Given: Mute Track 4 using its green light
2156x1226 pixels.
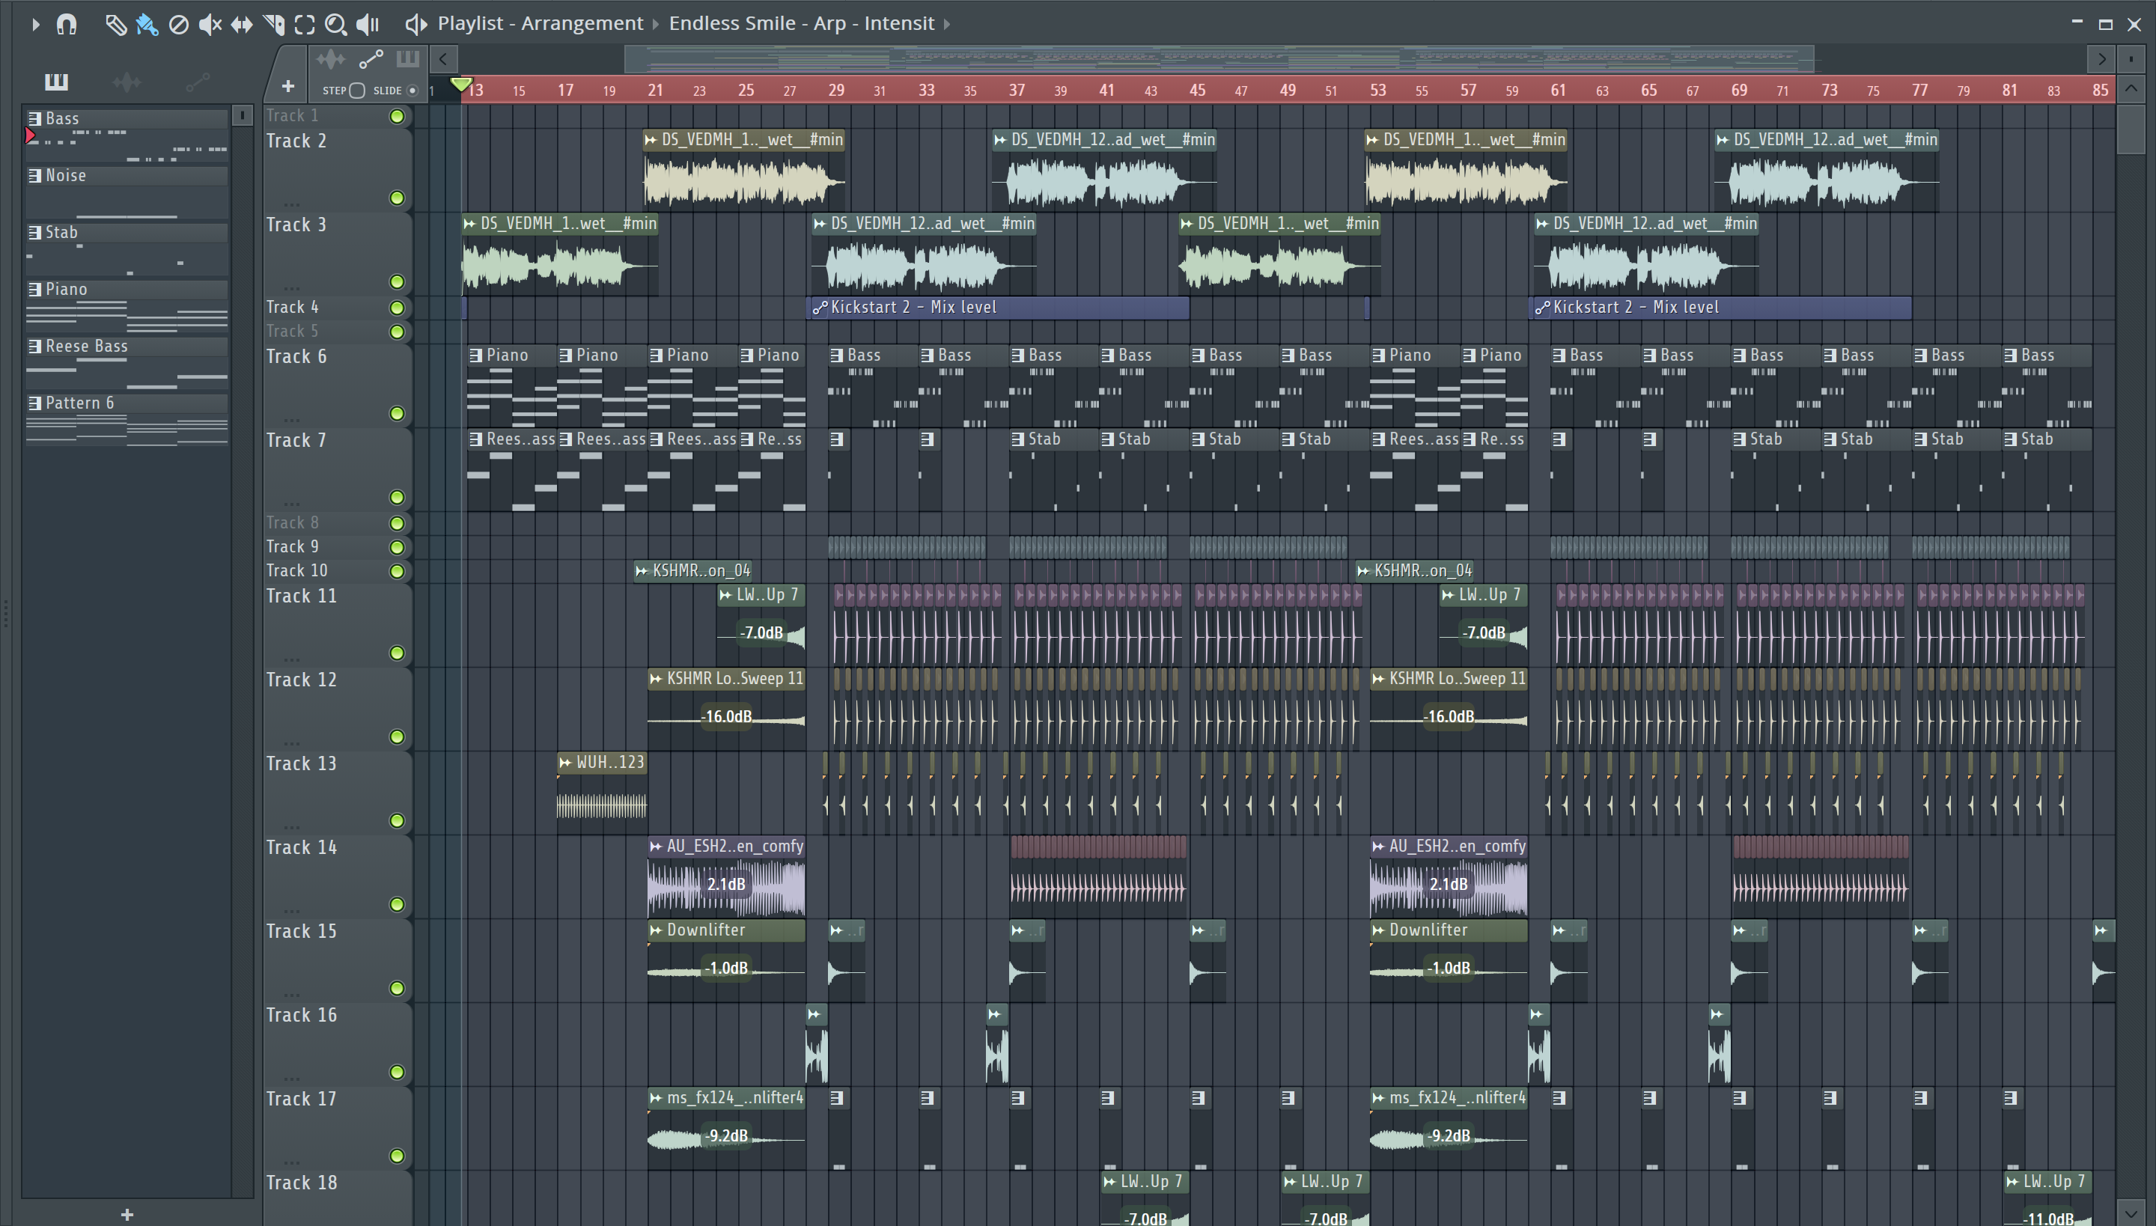Looking at the screenshot, I should [397, 308].
